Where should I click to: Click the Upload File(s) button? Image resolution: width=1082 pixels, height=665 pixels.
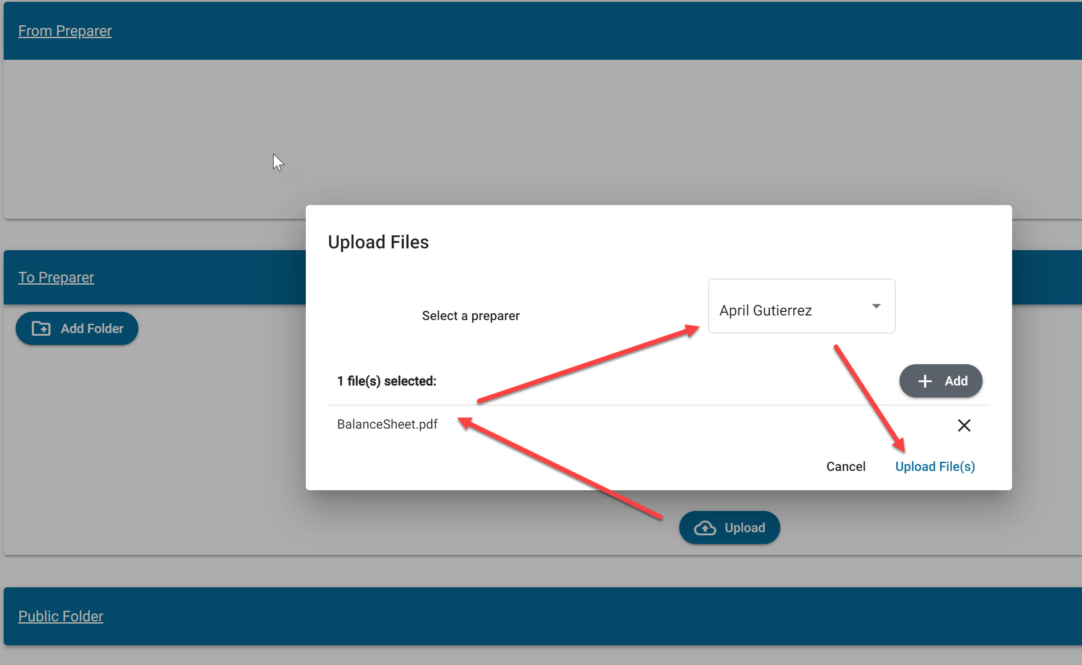click(935, 465)
